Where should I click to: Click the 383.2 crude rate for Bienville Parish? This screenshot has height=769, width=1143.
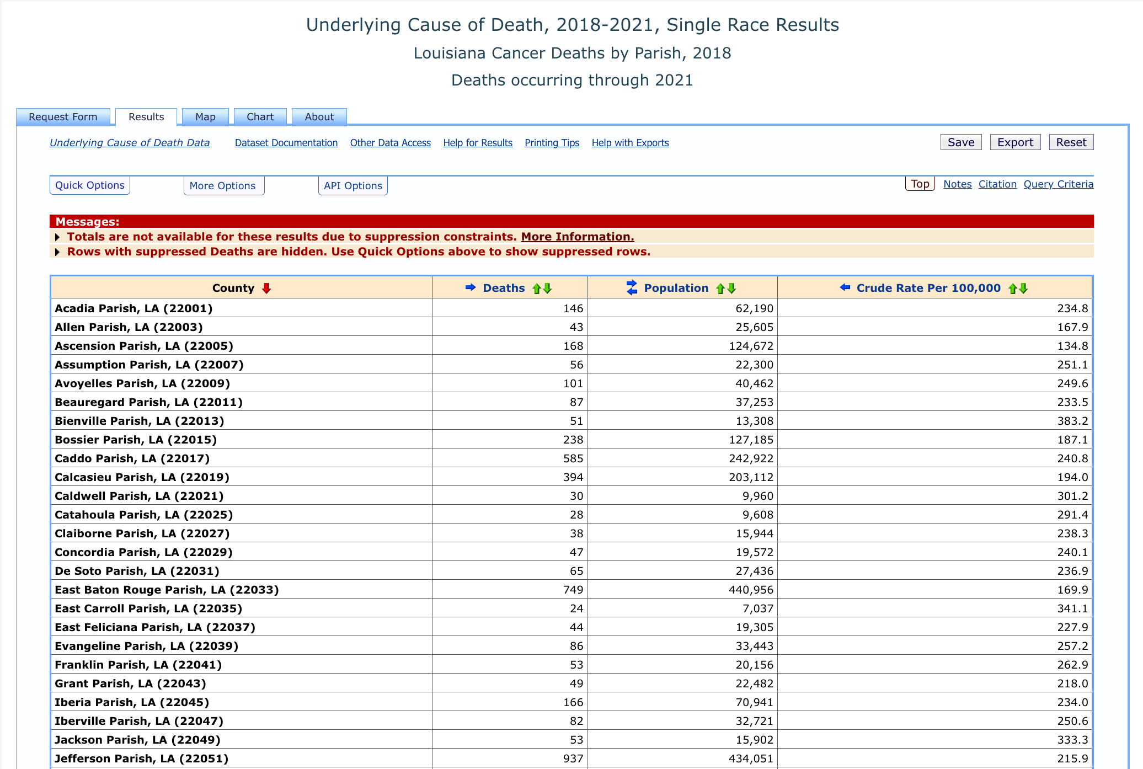point(1072,421)
